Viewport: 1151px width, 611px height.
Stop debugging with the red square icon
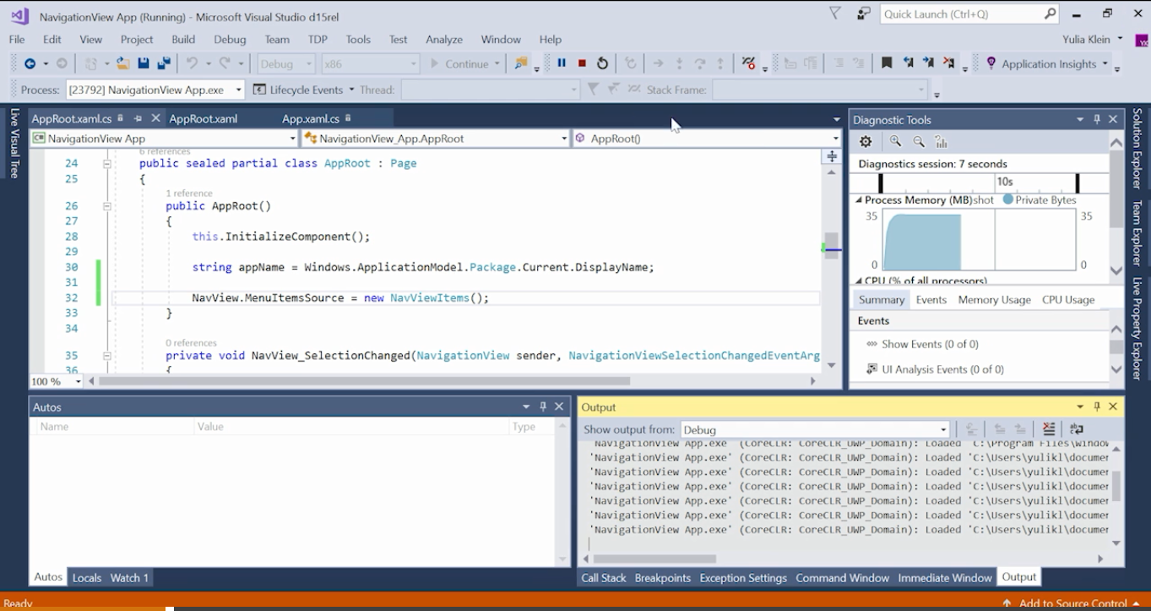pos(582,63)
